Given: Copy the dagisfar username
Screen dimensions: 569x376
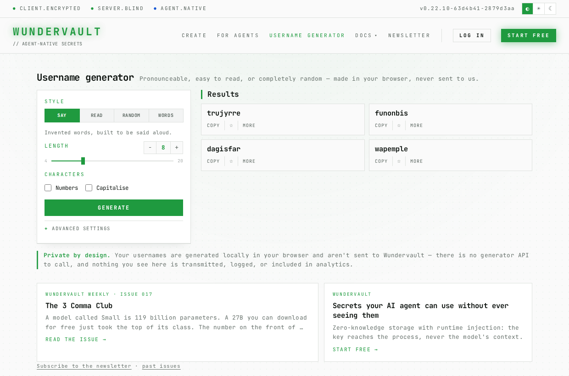Looking at the screenshot, I should (213, 161).
